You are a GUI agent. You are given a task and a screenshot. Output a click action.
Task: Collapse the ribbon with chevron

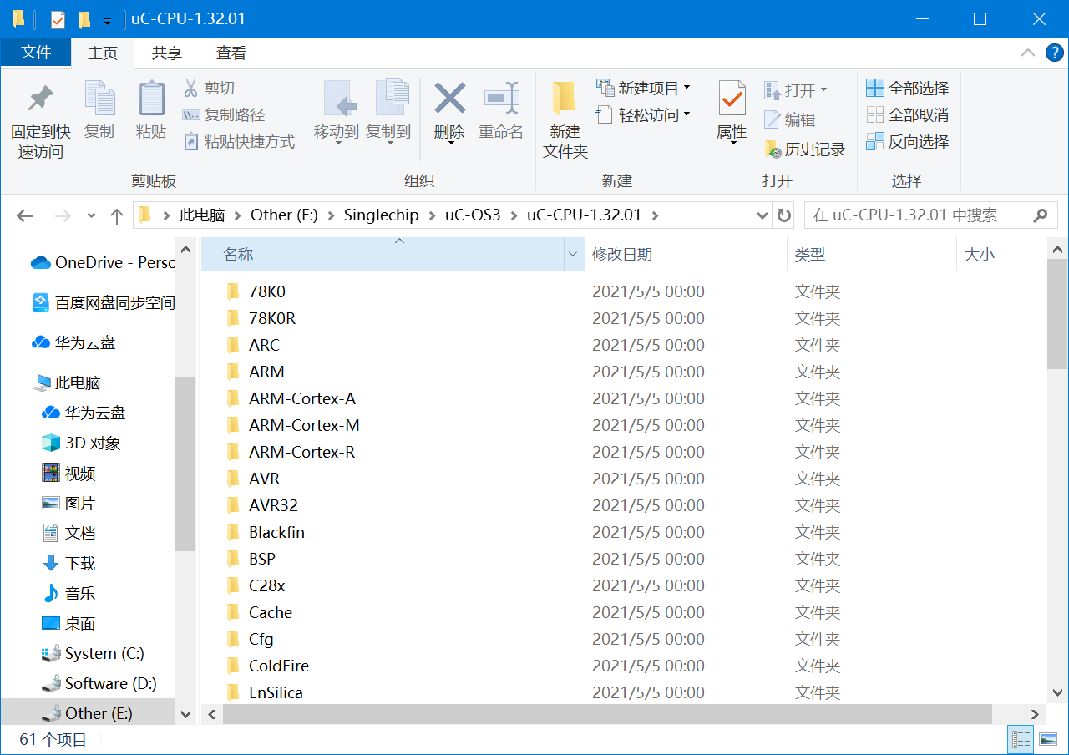click(x=1028, y=53)
